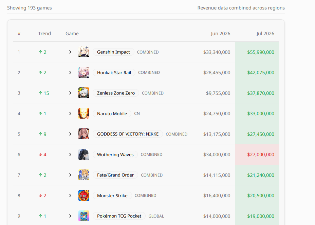Click Genshin Impact's $55,990,000 July revenue
The height and width of the screenshot is (225, 315).
click(261, 52)
